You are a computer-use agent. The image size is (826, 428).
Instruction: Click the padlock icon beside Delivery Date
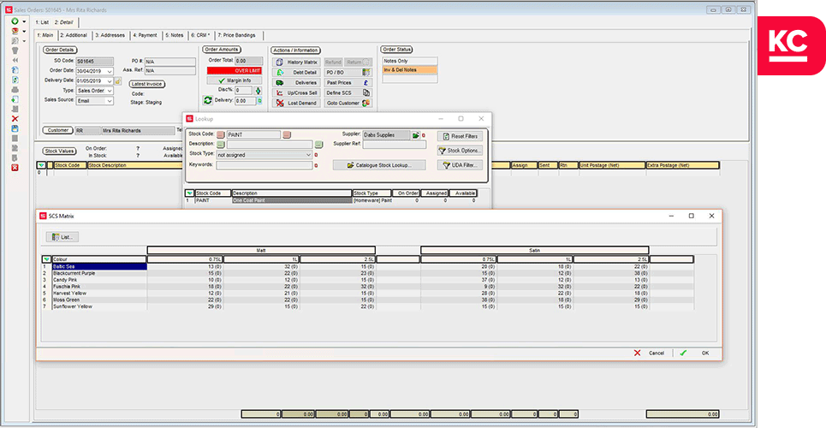118,81
